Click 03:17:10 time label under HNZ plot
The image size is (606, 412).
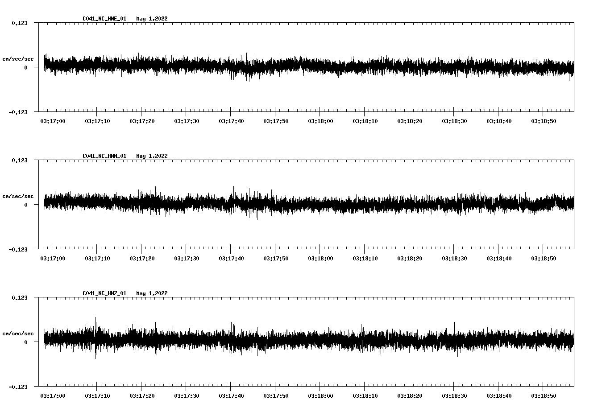point(97,396)
